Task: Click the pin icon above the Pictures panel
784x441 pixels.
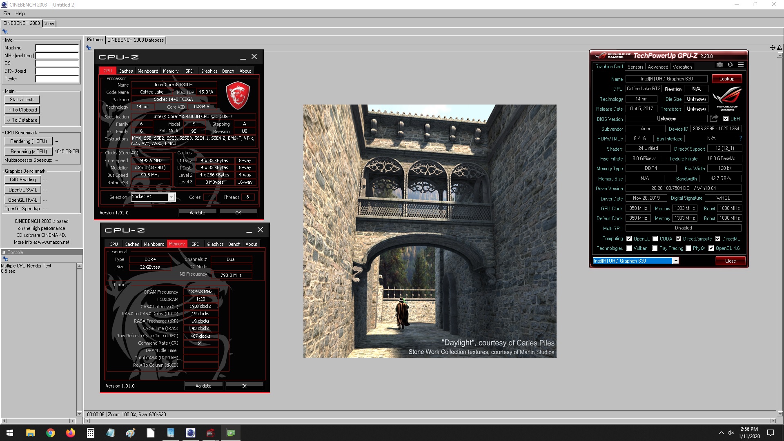Action: coord(88,48)
